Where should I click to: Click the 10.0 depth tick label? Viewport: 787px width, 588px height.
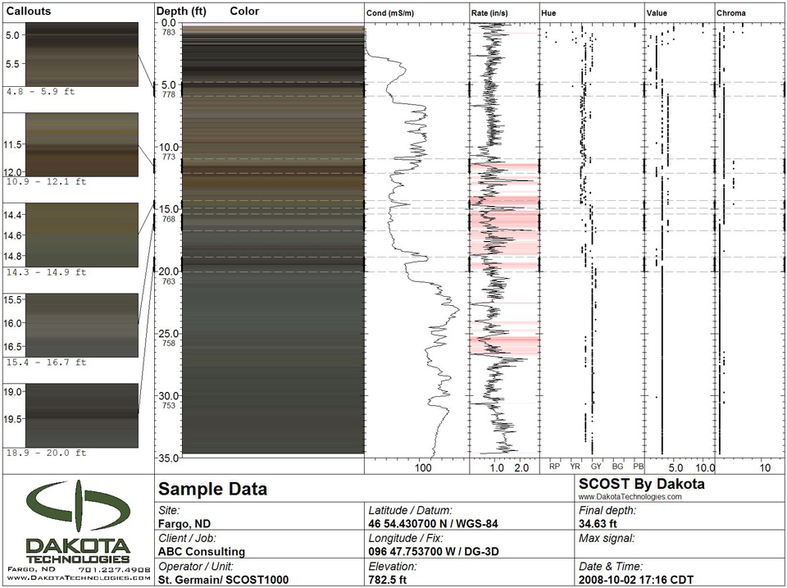click(x=168, y=147)
